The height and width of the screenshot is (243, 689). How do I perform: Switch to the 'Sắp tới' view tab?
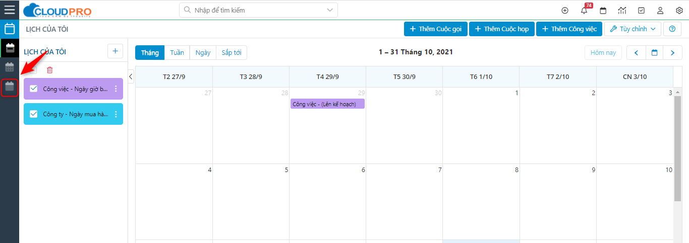coord(232,53)
